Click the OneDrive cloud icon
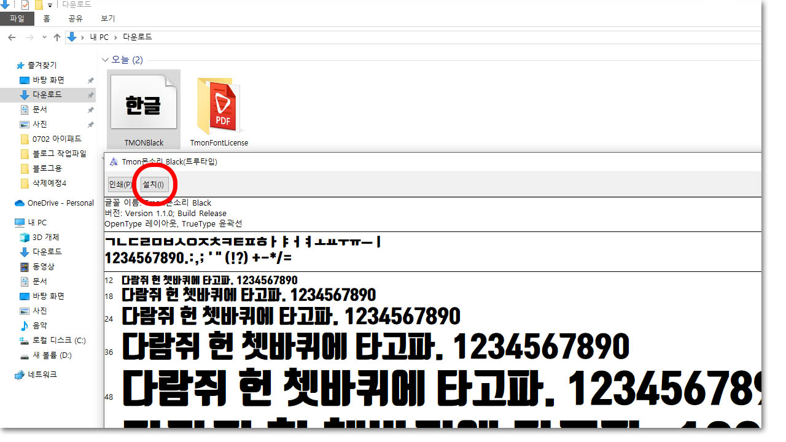This screenshot has height=442, width=786. click(20, 203)
